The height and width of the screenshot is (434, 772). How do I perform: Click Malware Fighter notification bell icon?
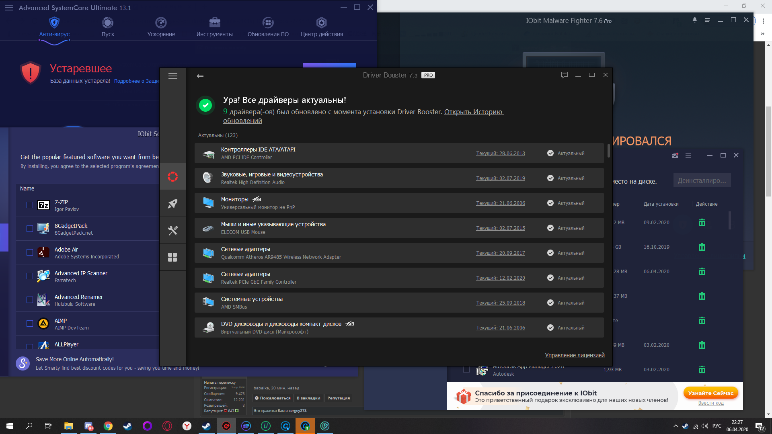tap(695, 20)
